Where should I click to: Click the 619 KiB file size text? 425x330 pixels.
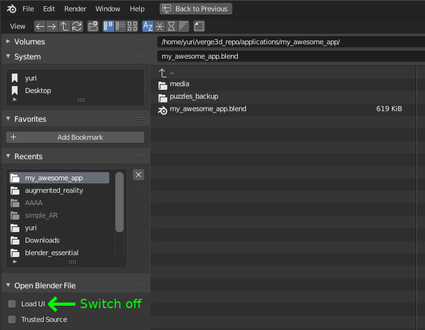click(x=389, y=109)
